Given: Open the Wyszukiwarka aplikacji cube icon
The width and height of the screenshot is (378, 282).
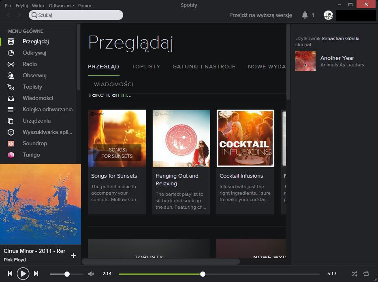Looking at the screenshot, I should click(11, 132).
